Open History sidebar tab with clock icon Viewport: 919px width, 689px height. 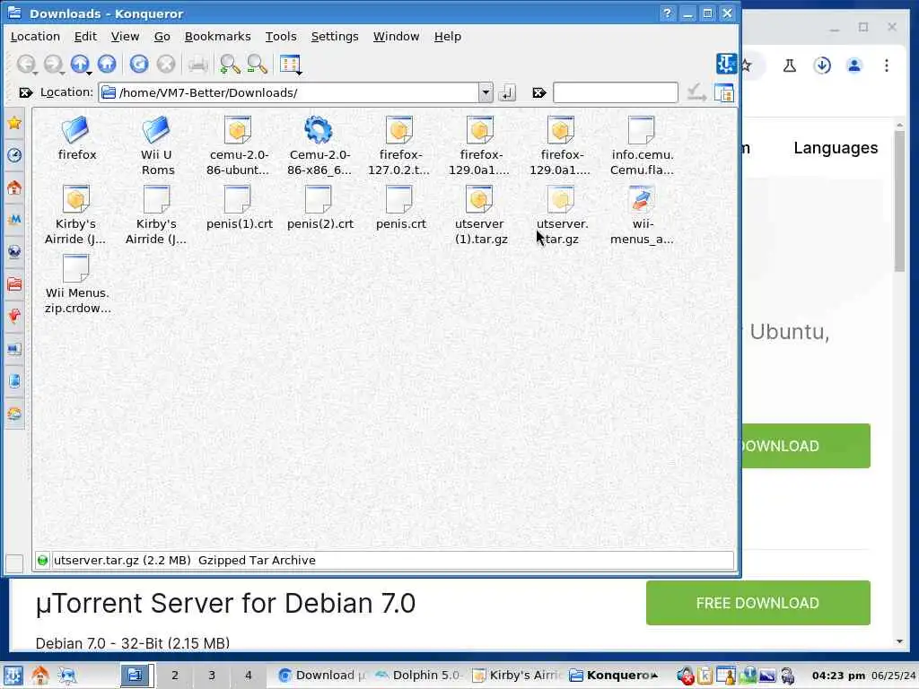(14, 155)
